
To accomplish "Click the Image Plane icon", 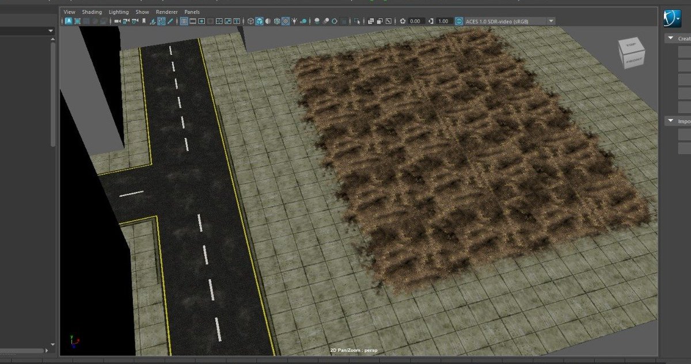I will 152,21.
